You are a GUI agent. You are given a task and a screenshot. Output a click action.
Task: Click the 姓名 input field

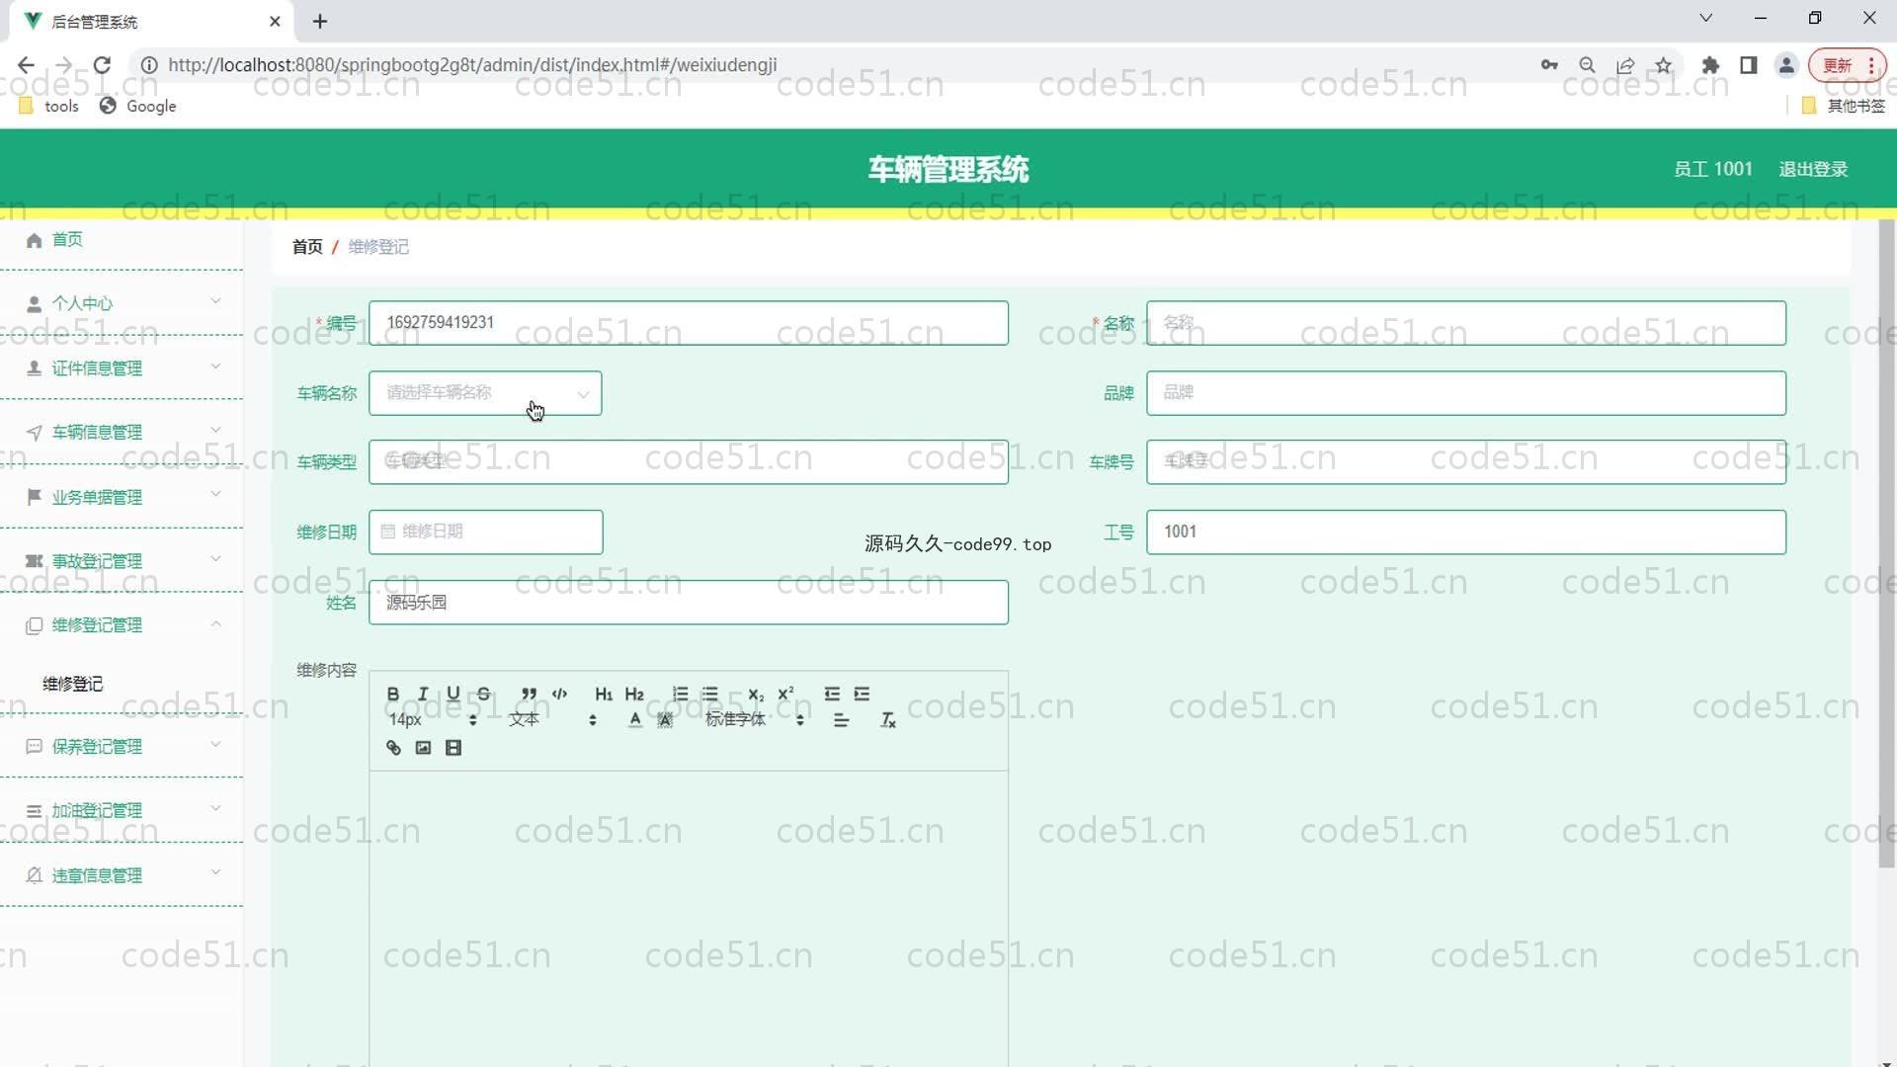(688, 602)
